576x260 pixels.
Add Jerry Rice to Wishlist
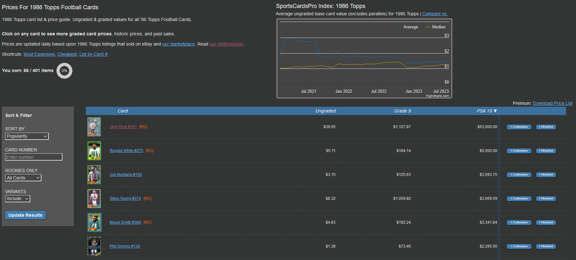(x=546, y=127)
